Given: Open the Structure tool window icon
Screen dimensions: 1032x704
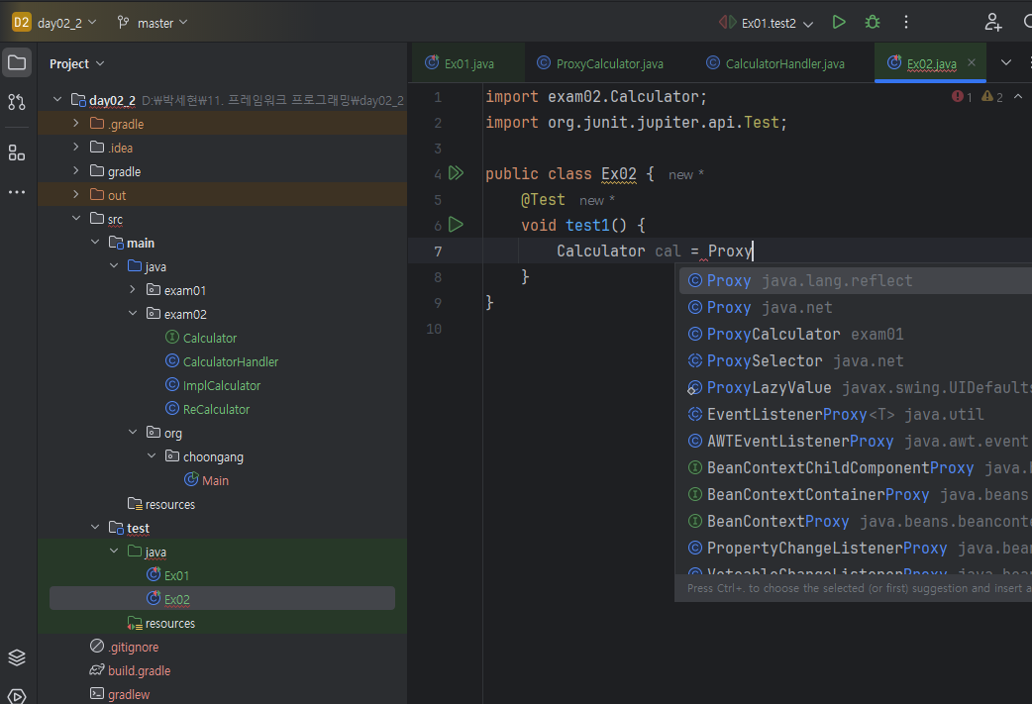Looking at the screenshot, I should coord(17,152).
